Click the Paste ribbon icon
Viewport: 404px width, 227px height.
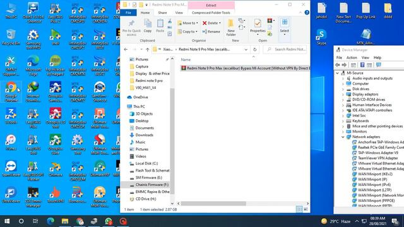pos(160,26)
